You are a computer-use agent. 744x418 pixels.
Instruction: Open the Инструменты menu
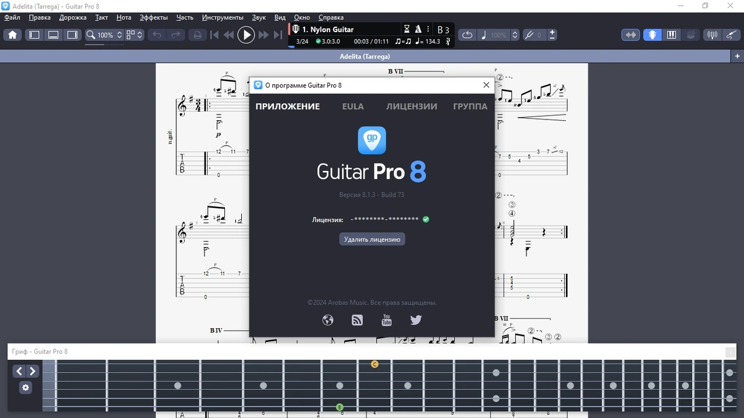(x=223, y=17)
